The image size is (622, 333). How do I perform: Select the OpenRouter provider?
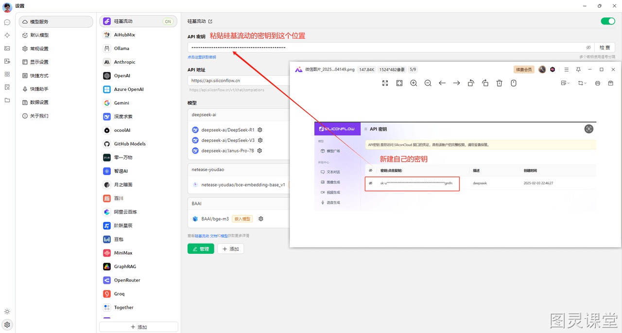coord(138,280)
